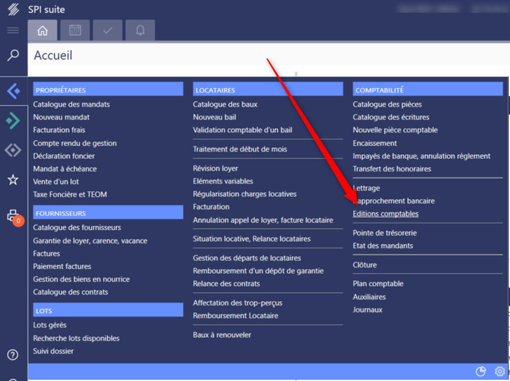Open the calendar tab icon
The image size is (510, 381).
[x=75, y=30]
